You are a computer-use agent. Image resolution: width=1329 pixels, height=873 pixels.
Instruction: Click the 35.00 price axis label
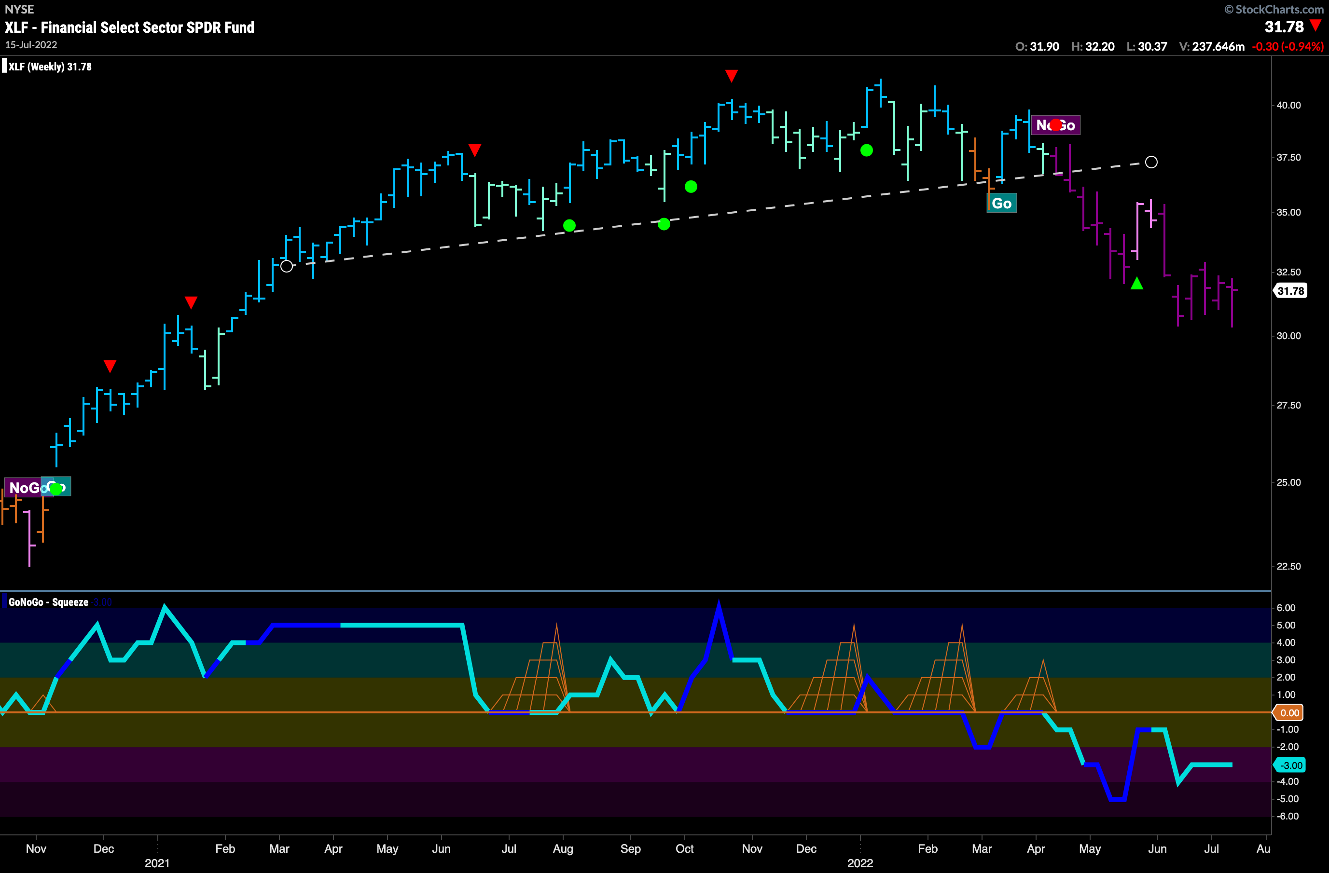tap(1289, 212)
